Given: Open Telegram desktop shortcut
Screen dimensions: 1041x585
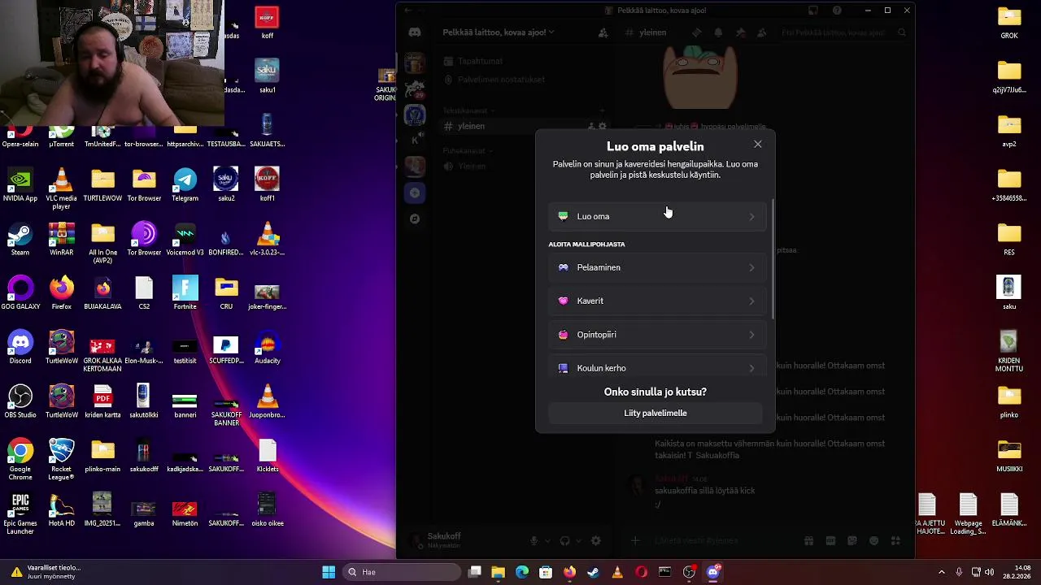Looking at the screenshot, I should pyautogui.click(x=185, y=184).
